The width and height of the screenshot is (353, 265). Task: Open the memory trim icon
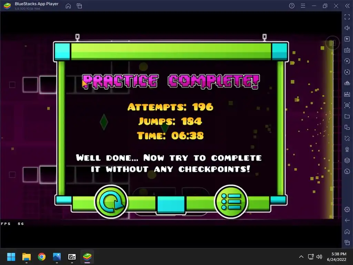tap(347, 83)
